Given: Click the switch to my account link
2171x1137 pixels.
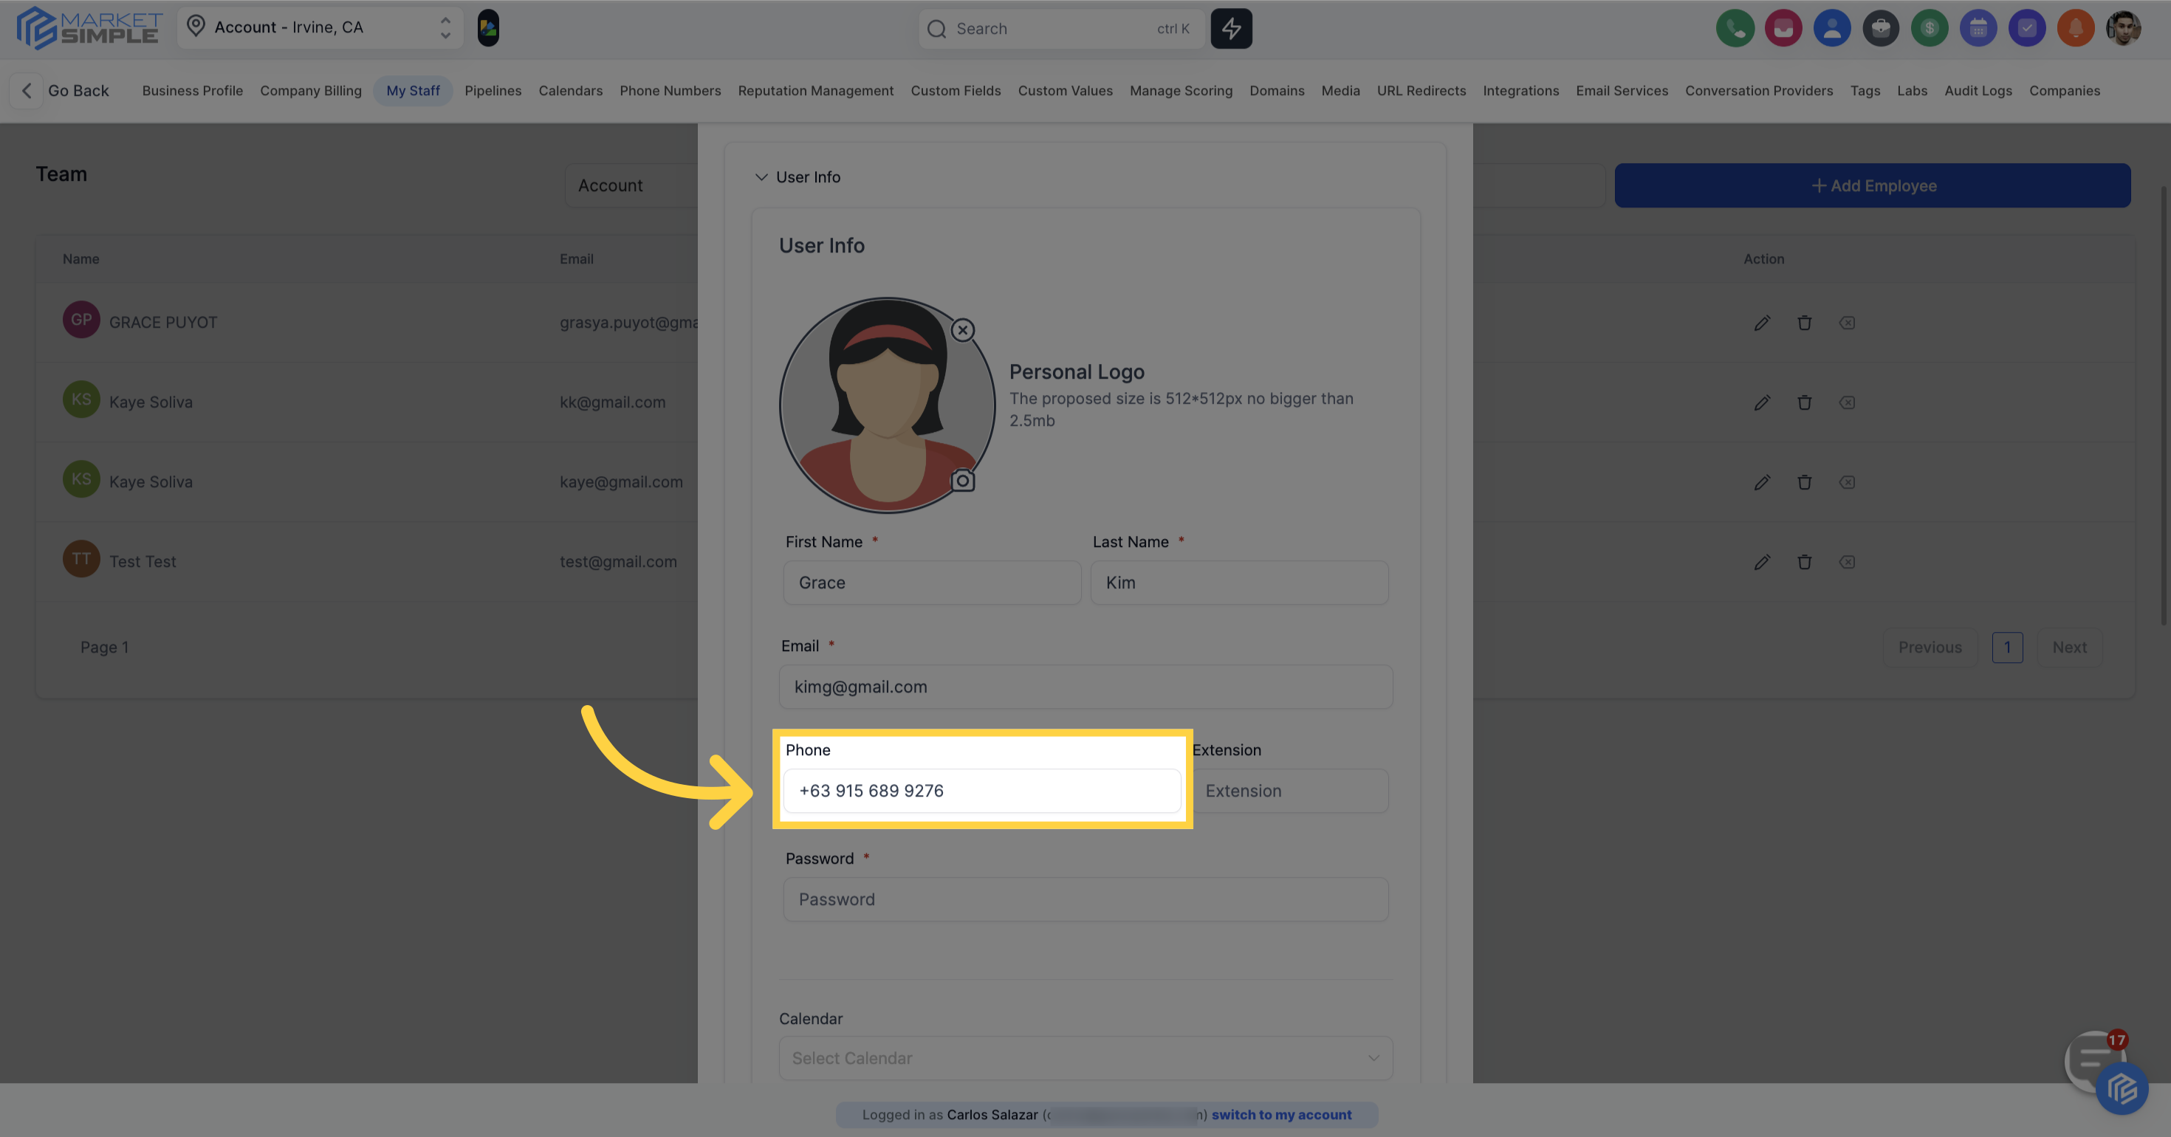Looking at the screenshot, I should (x=1281, y=1114).
